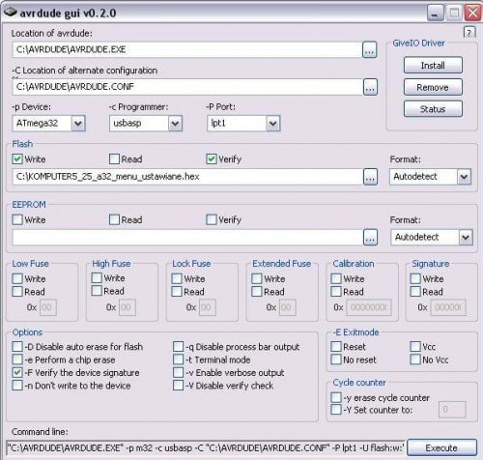Click the avrdude gui title bar icon

[x=10, y=13]
